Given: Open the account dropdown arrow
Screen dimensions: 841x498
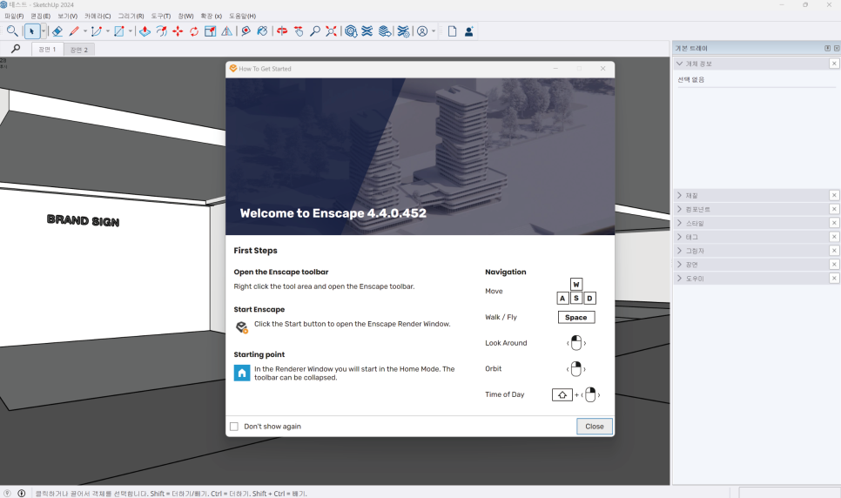Looking at the screenshot, I should click(434, 31).
